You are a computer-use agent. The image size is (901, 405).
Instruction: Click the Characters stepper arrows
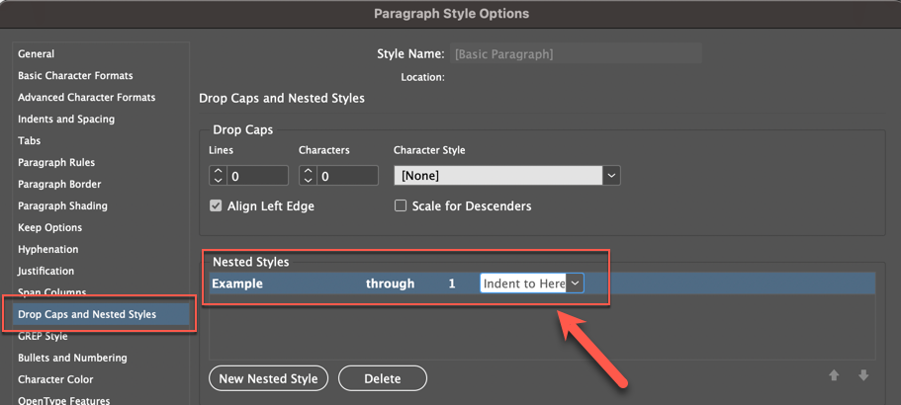click(x=308, y=175)
